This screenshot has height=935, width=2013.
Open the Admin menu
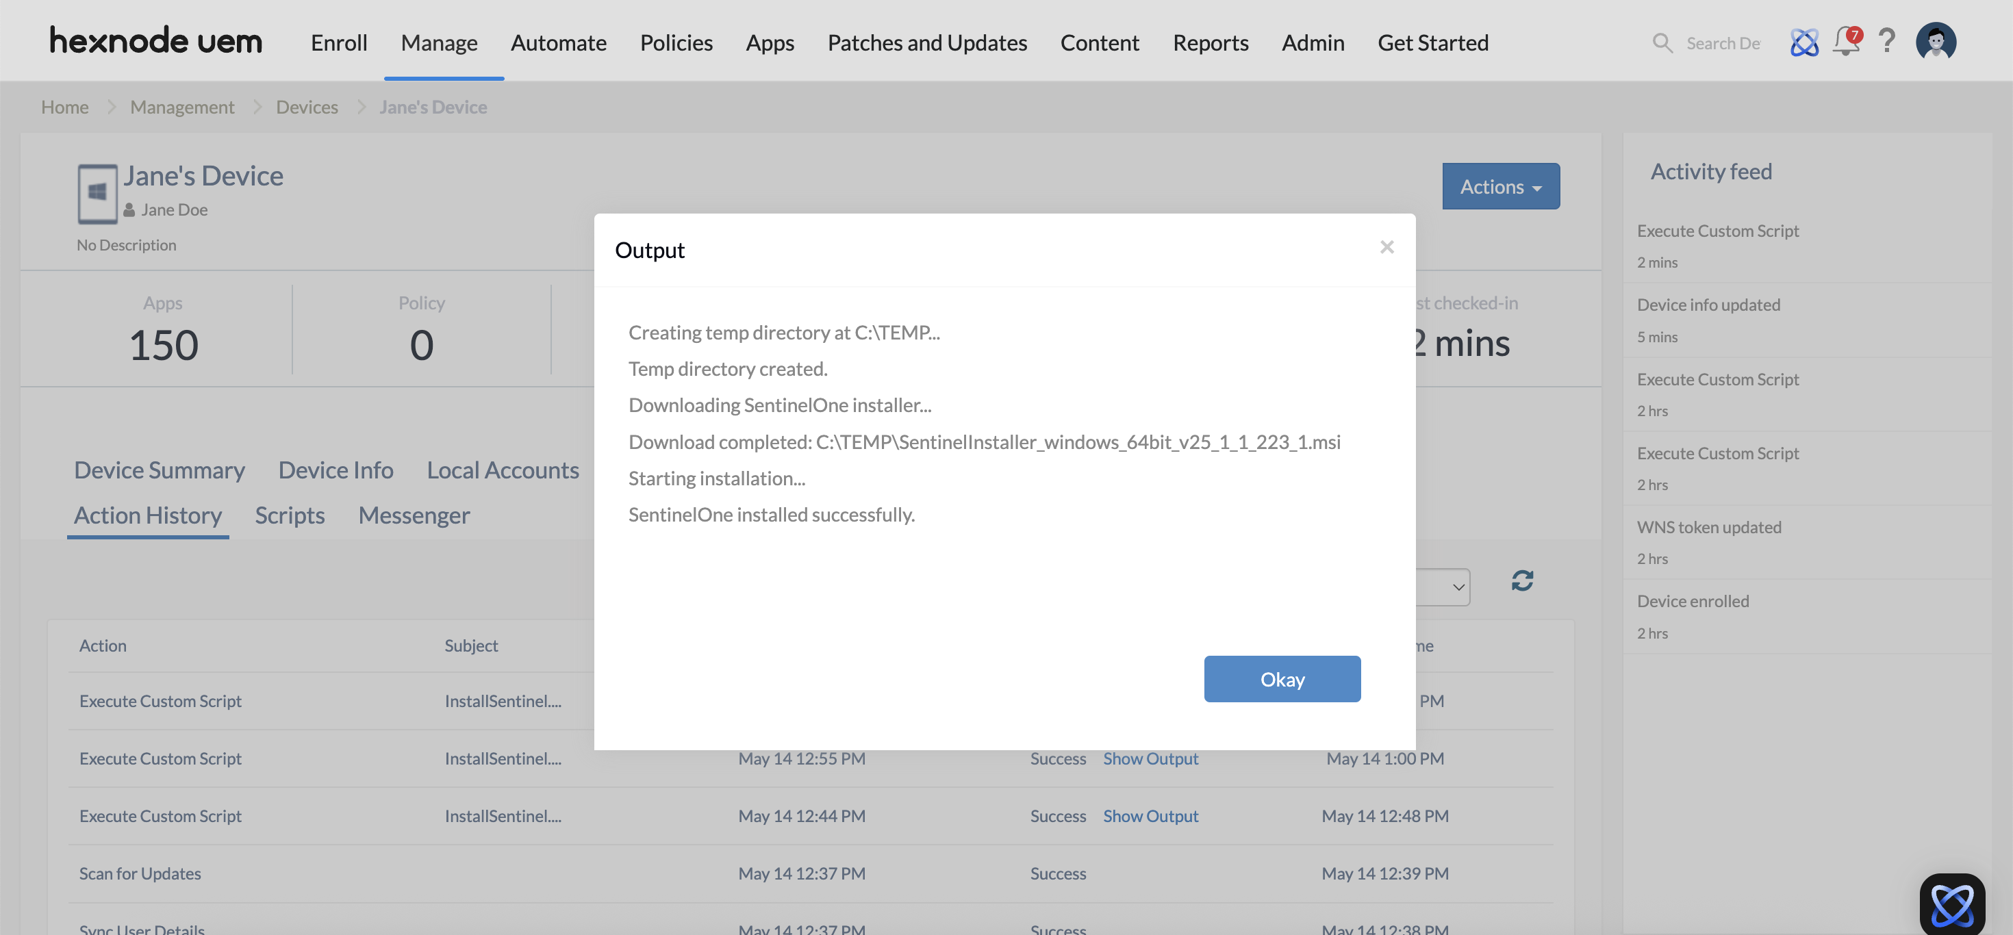click(x=1313, y=42)
